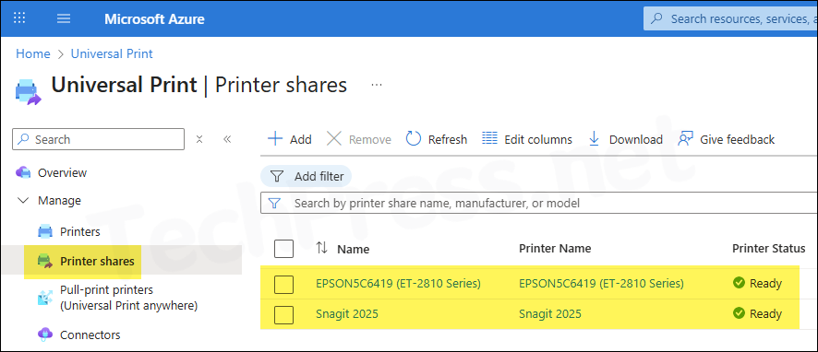The image size is (818, 352).
Task: Click the printer share search filter box
Action: coord(539,203)
